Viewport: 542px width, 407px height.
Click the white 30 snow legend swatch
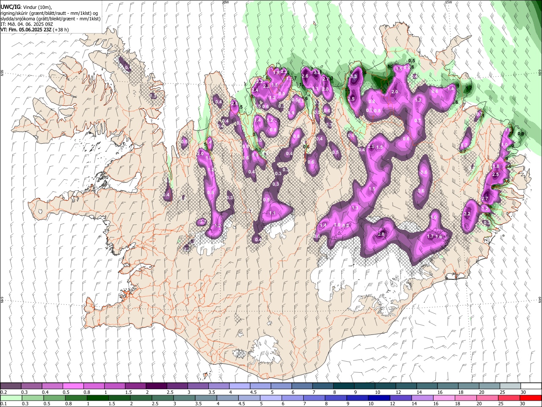point(531,386)
